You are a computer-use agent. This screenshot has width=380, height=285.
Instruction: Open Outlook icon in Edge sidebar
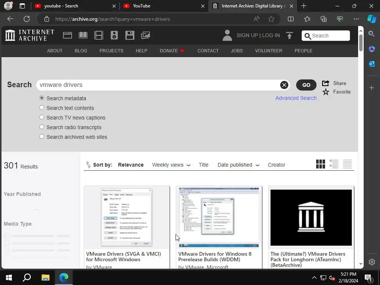(371, 64)
